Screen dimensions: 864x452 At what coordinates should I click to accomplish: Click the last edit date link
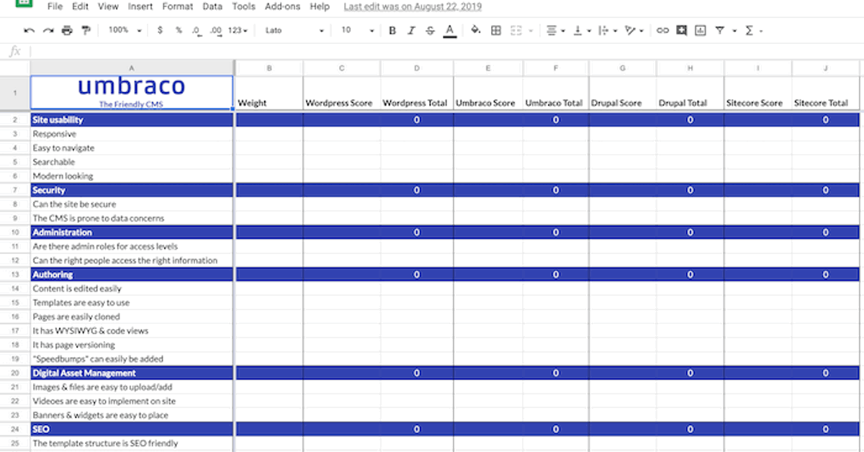tap(413, 6)
